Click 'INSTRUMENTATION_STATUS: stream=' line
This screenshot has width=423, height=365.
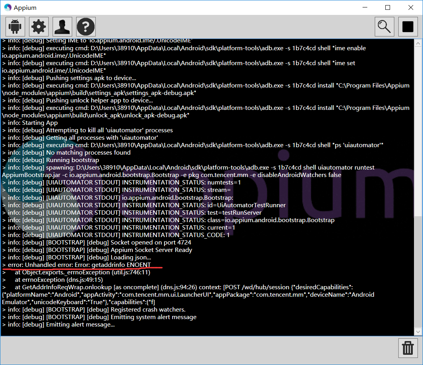[117, 190]
